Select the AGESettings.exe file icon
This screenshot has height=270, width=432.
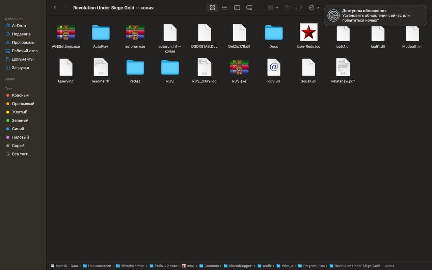click(66, 33)
